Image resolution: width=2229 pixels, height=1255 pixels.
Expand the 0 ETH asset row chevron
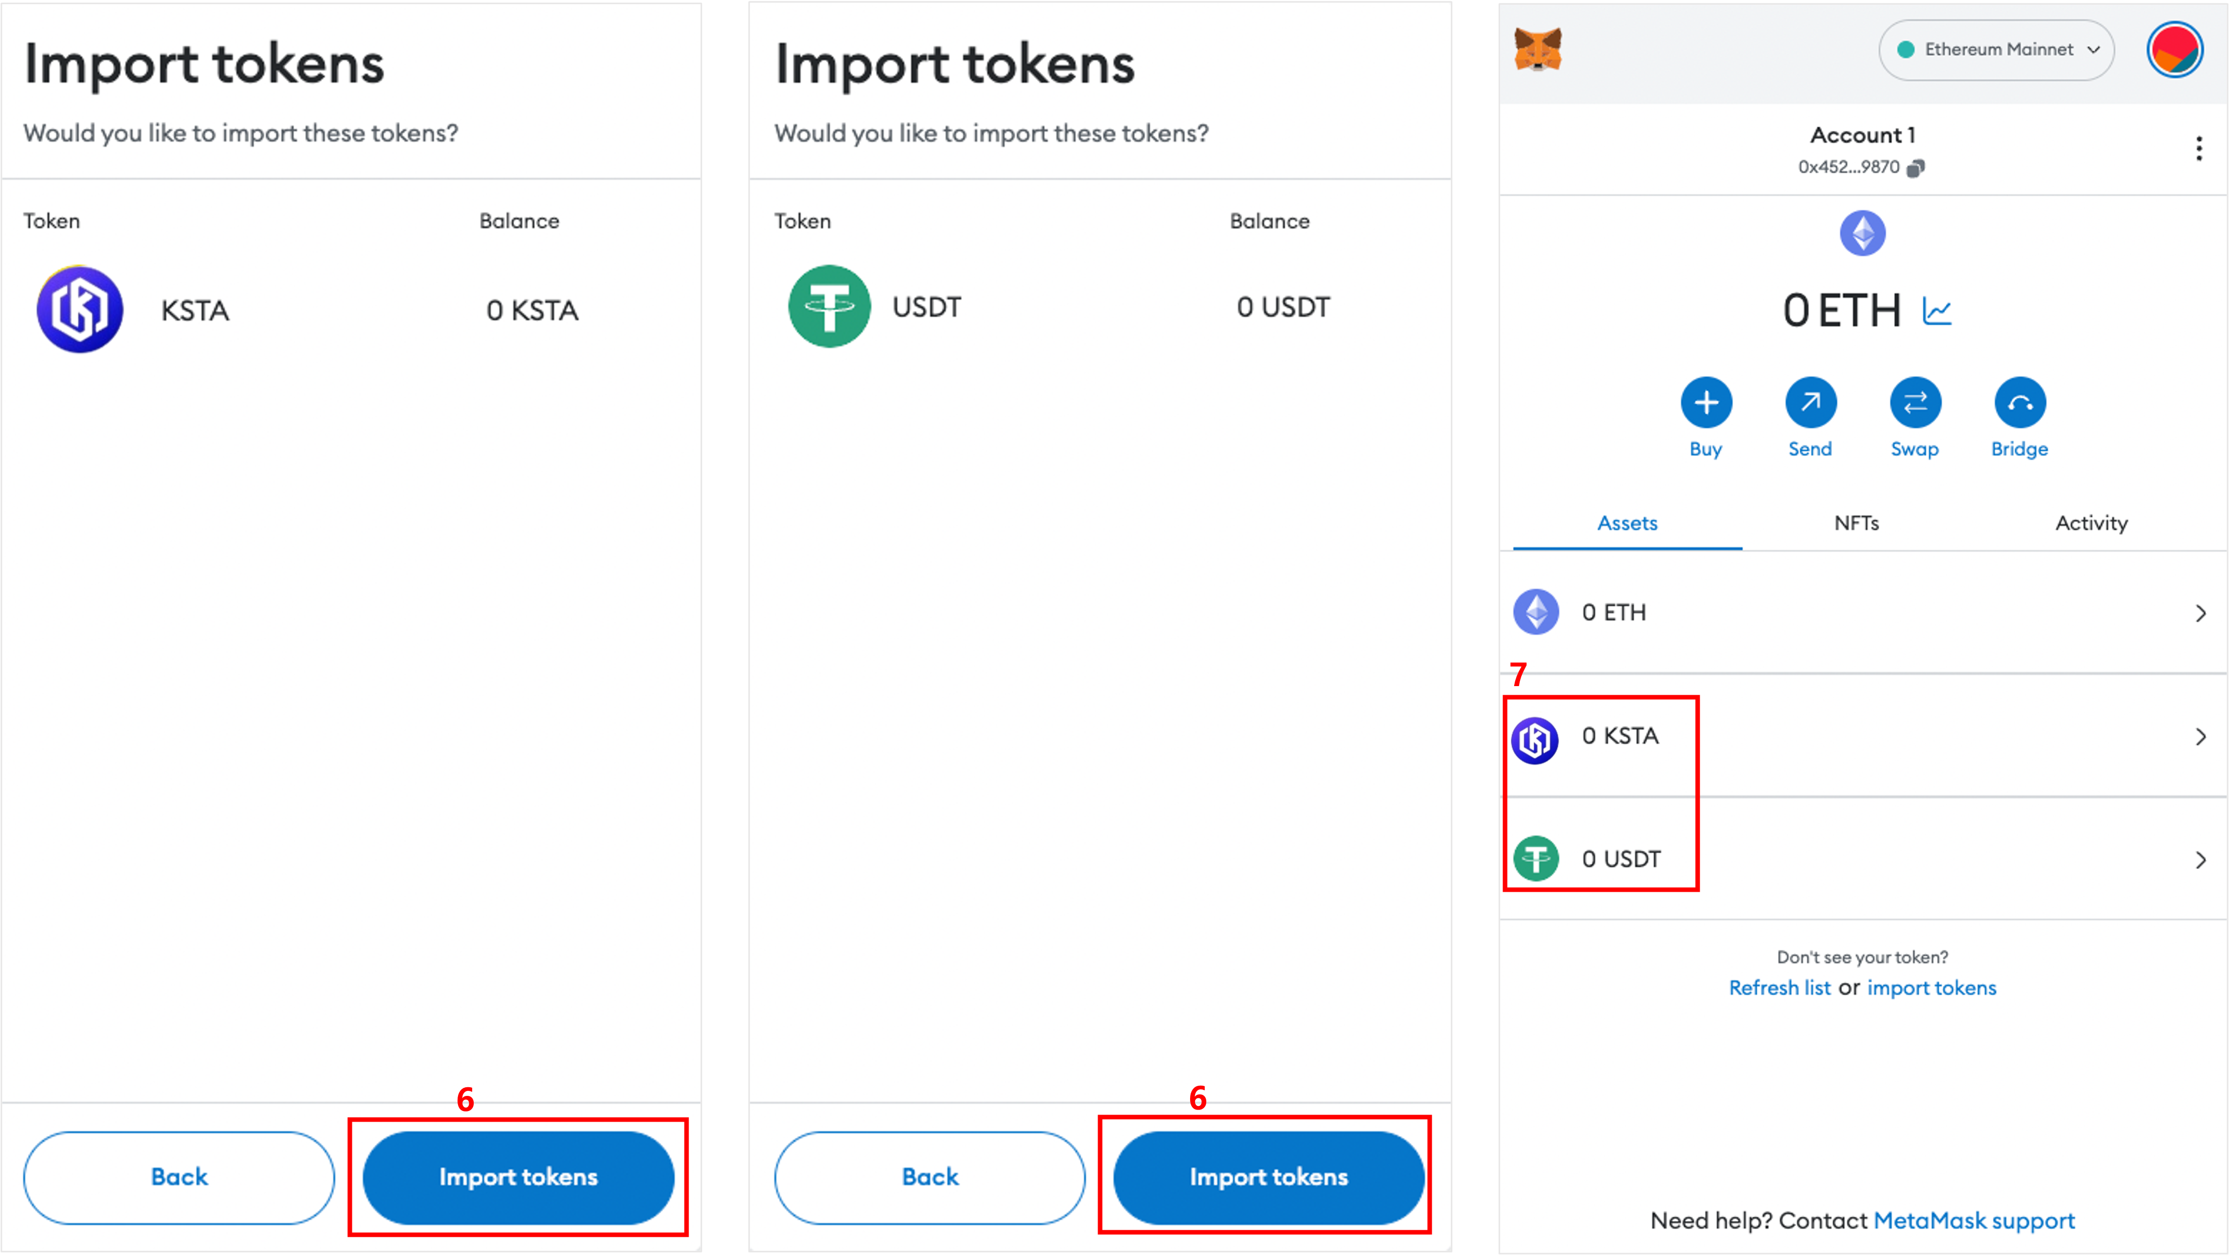click(x=2201, y=613)
